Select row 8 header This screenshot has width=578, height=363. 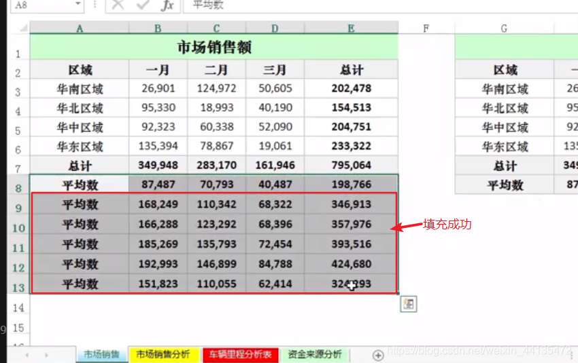coord(18,185)
